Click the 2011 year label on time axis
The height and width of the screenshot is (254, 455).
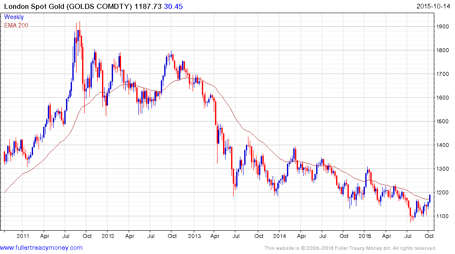point(22,236)
